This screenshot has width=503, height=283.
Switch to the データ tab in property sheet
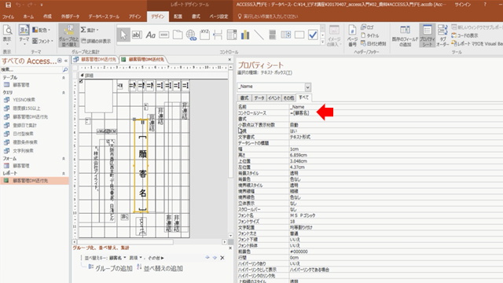(259, 97)
